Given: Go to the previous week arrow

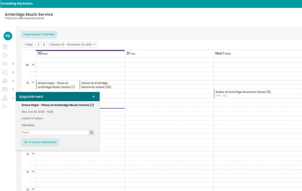Looking at the screenshot, I should pos(38,44).
